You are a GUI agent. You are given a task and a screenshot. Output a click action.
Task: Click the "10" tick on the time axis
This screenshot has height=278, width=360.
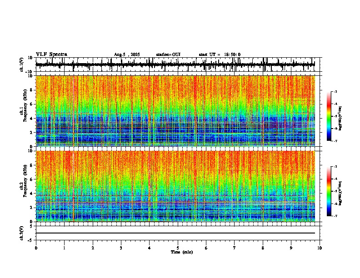[320, 248]
